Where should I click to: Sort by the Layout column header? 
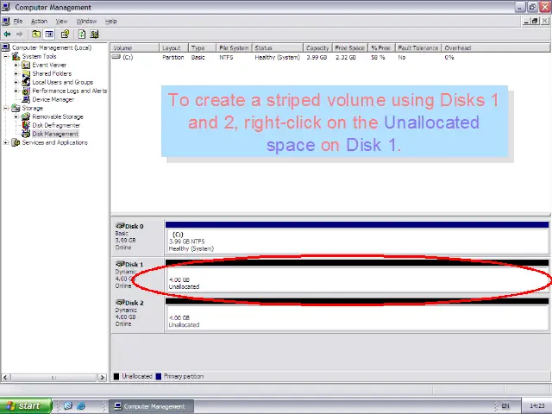[x=173, y=48]
